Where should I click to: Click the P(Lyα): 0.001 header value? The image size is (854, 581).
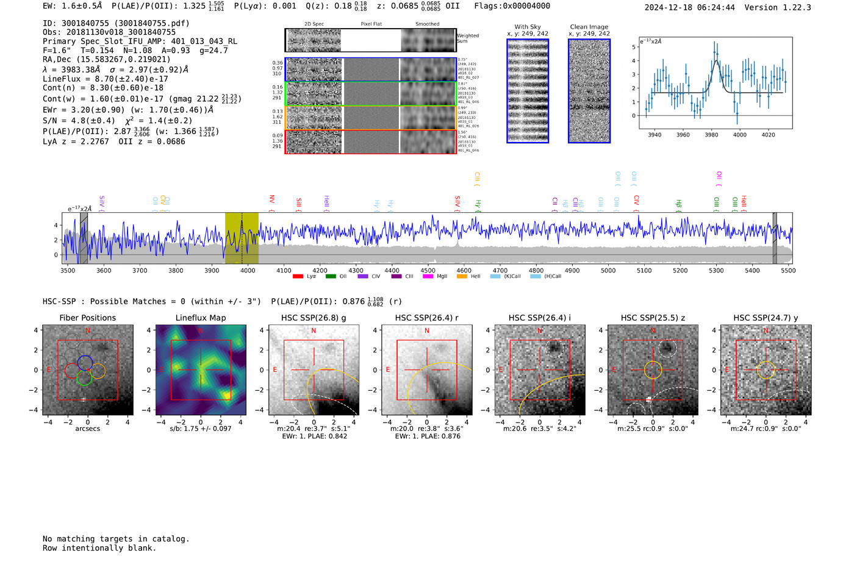pos(265,6)
